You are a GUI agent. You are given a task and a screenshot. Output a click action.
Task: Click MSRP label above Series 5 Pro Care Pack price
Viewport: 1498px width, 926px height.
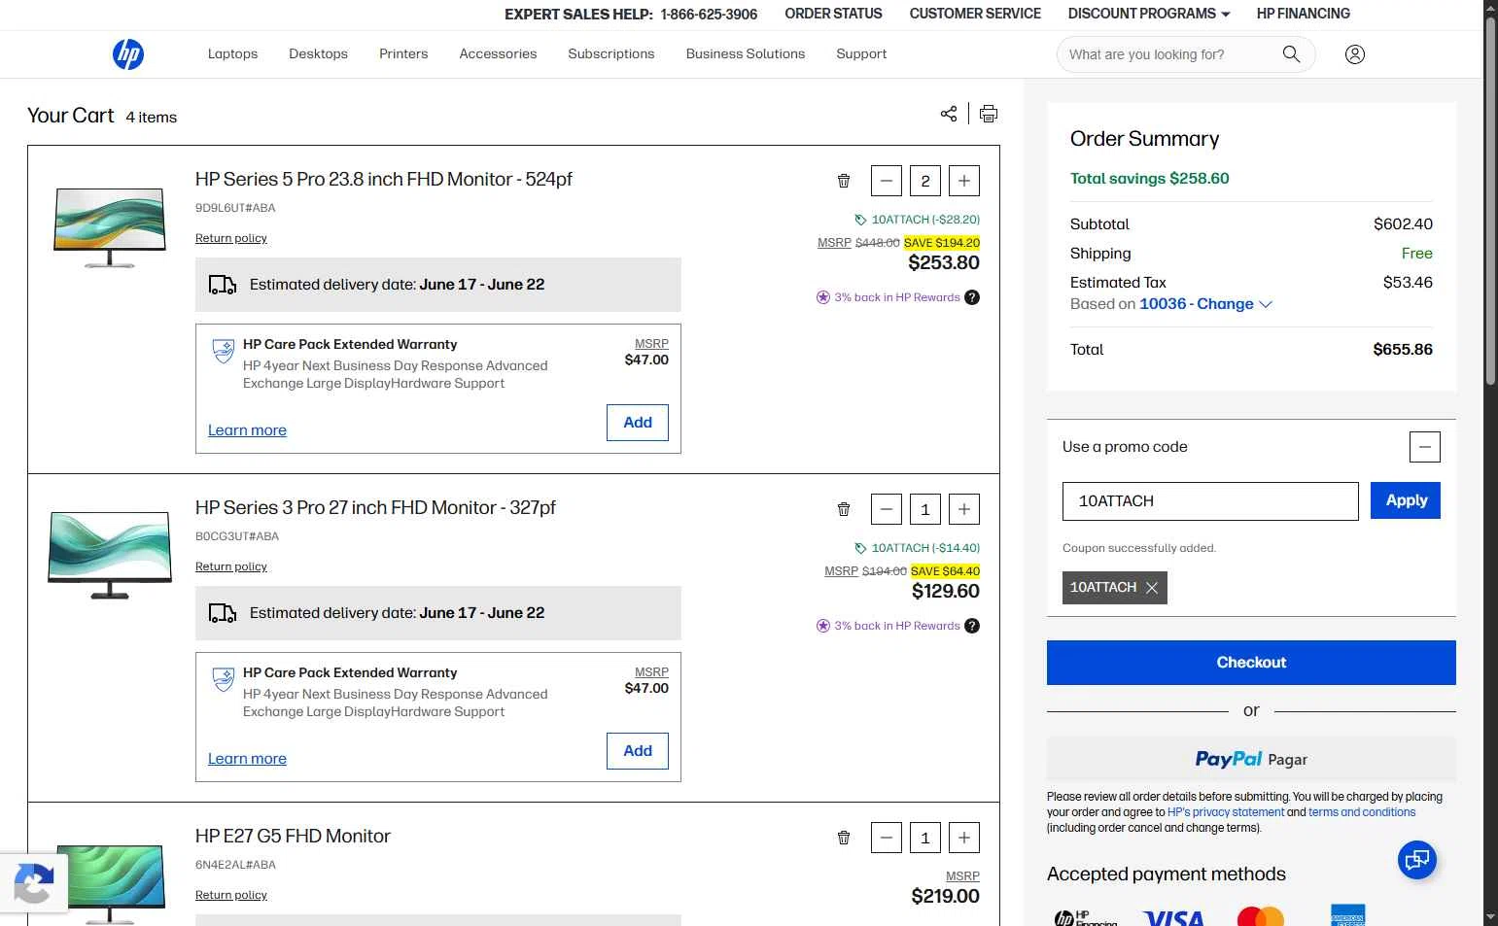point(651,344)
